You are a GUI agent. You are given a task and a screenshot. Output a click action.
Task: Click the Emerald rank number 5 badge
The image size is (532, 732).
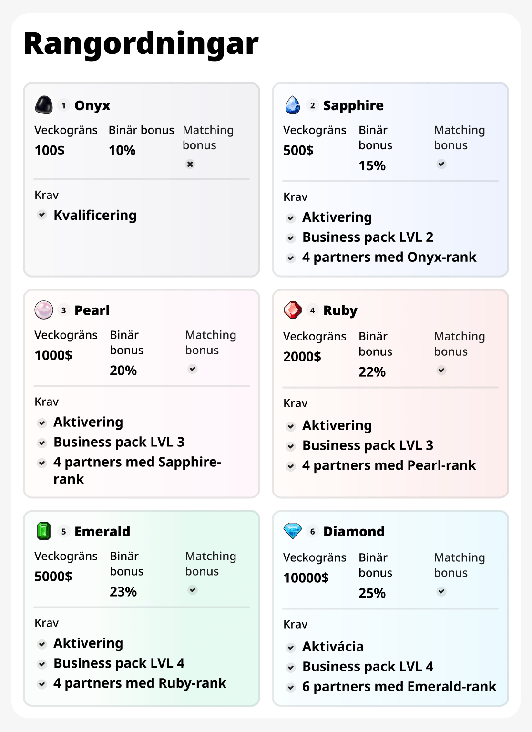click(x=63, y=531)
